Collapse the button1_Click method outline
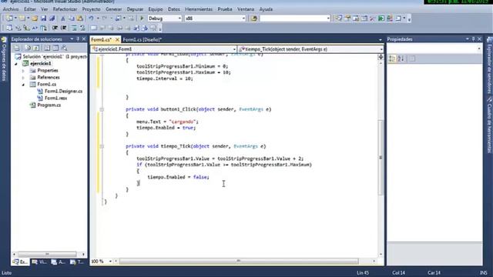The height and width of the screenshot is (277, 493). pos(102,109)
